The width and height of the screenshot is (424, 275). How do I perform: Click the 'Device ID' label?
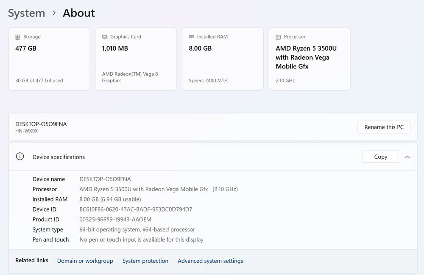pos(45,209)
